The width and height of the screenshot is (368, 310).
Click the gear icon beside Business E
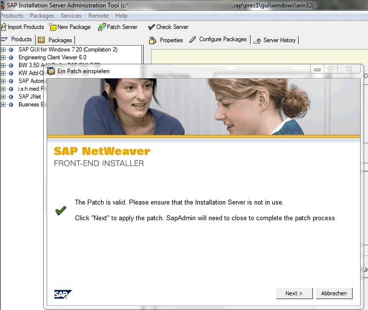[x=11, y=104]
